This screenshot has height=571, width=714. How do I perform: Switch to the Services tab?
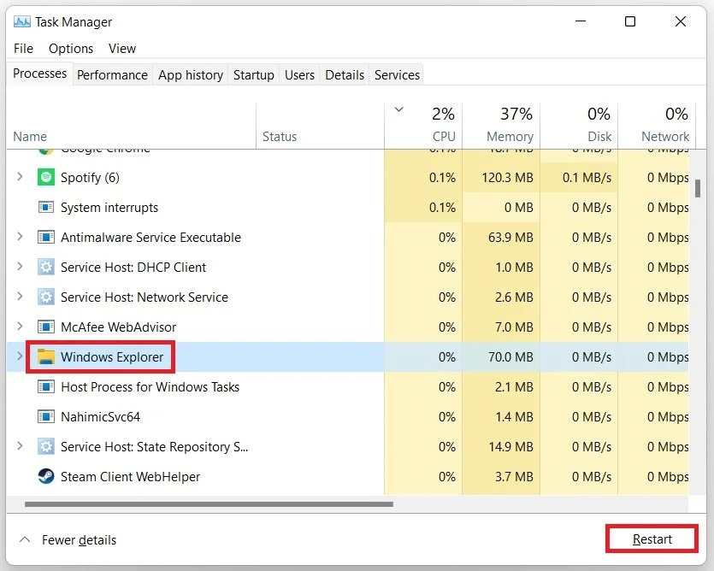[x=397, y=75]
